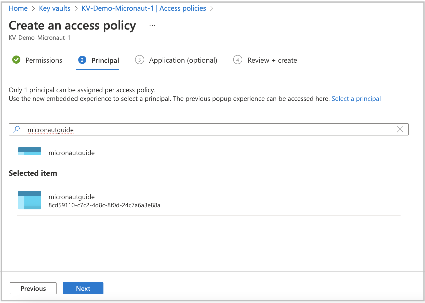The height and width of the screenshot is (303, 425).
Task: Click the search magnifier icon
Action: click(x=16, y=129)
